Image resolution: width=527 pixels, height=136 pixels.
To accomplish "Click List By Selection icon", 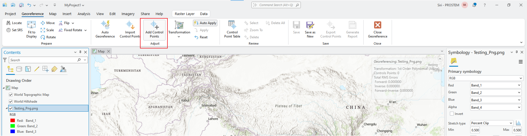I will coord(28,69).
